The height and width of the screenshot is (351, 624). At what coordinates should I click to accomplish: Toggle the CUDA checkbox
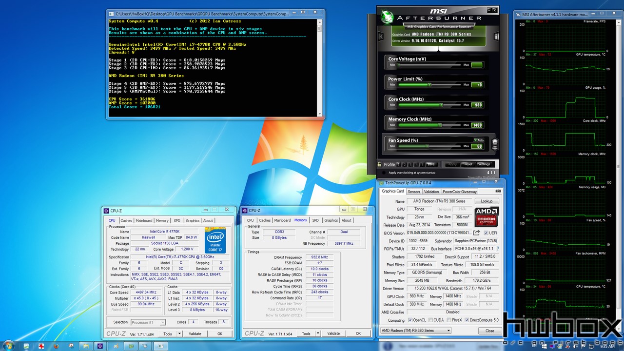[430, 320]
